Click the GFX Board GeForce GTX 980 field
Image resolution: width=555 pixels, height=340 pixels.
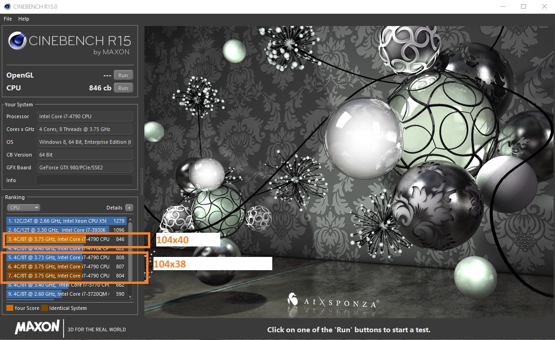pyautogui.click(x=85, y=167)
